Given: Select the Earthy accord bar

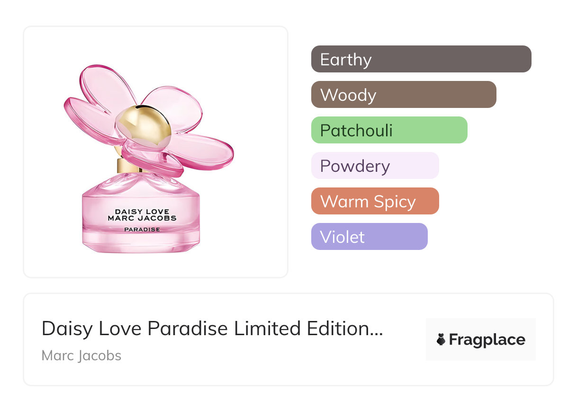Looking at the screenshot, I should 421,59.
